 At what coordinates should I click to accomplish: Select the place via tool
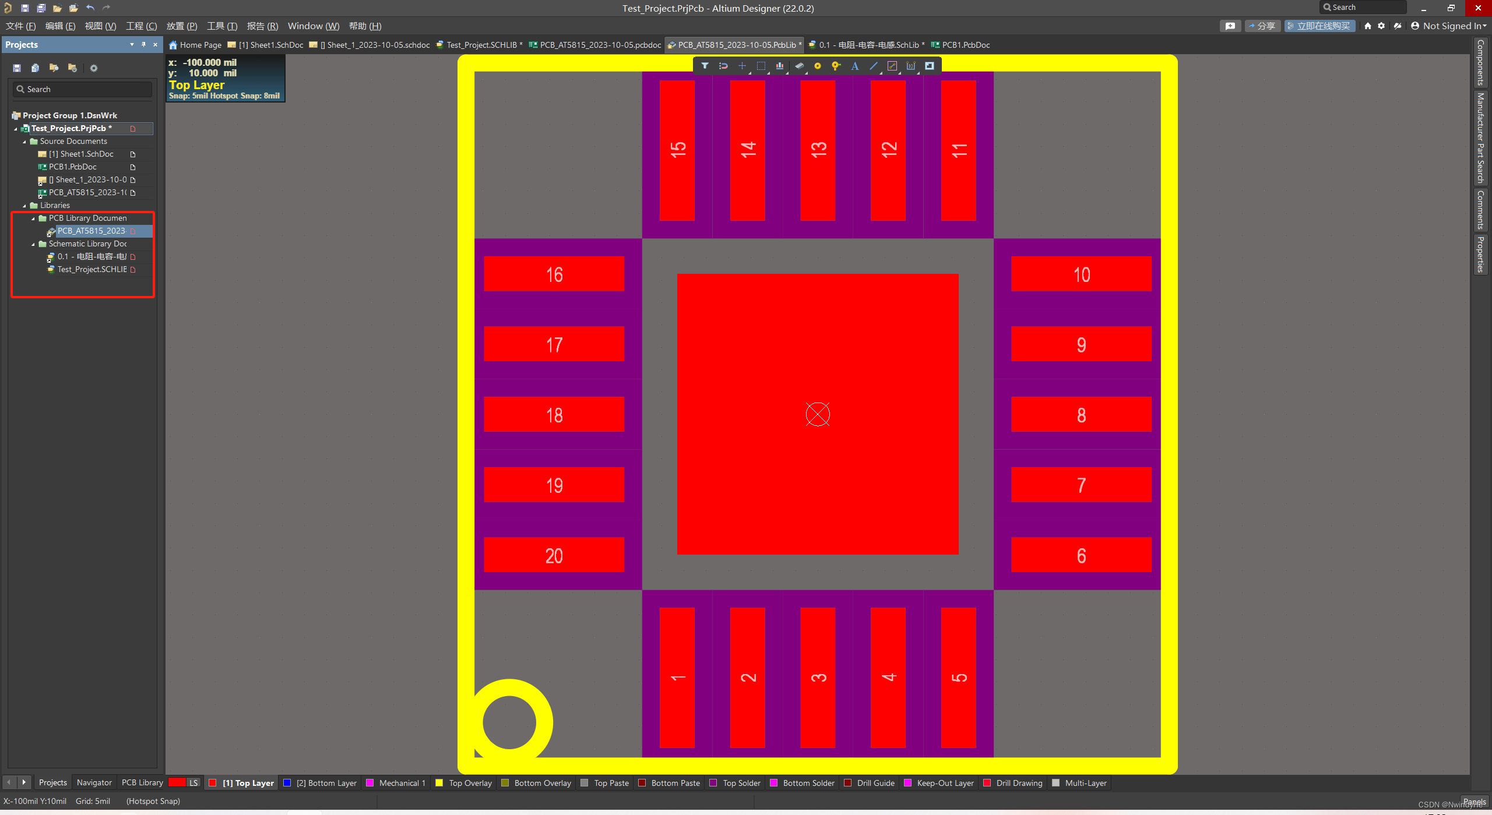tap(836, 66)
